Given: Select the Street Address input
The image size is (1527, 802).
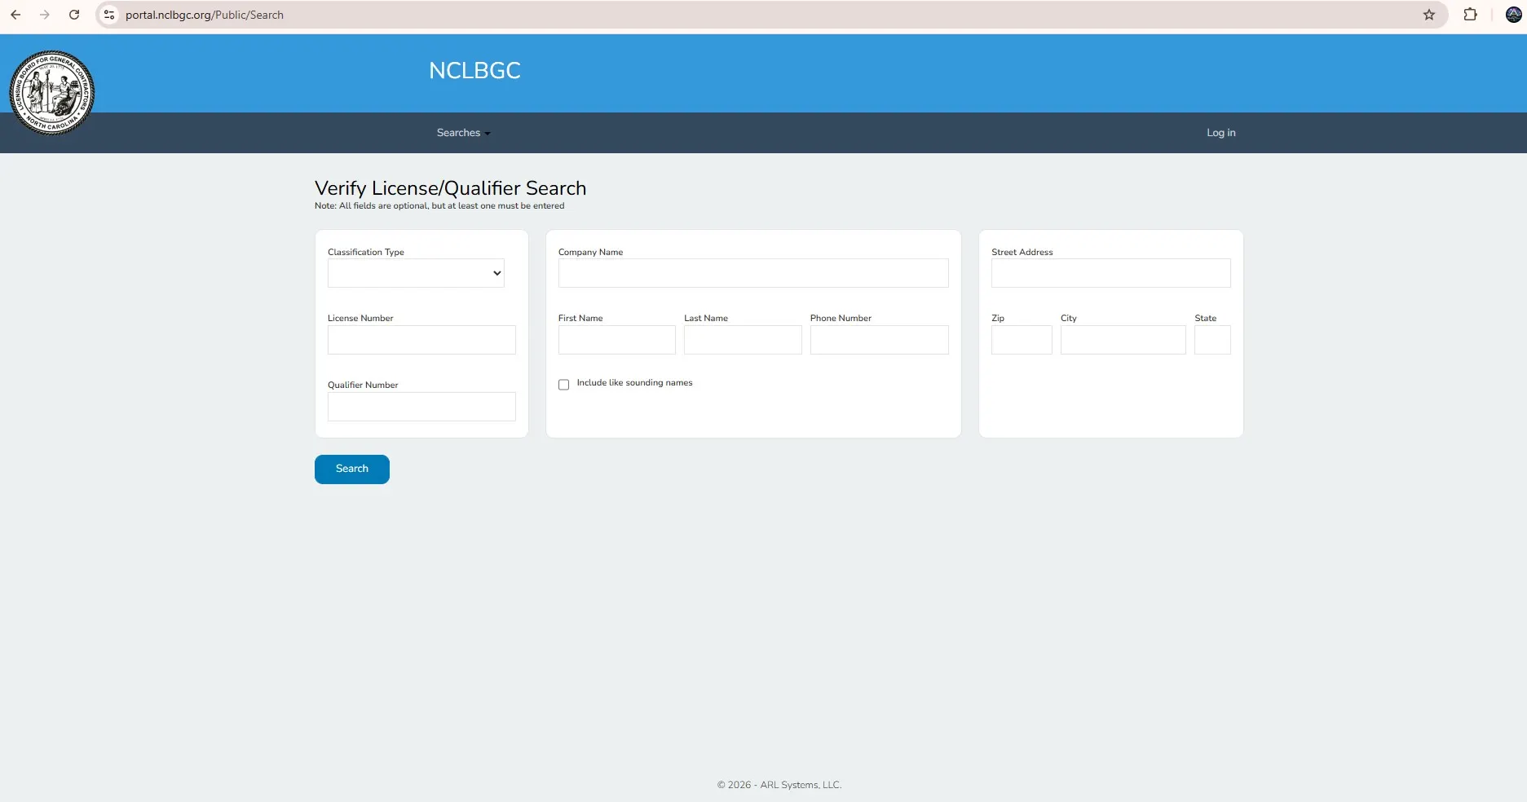Looking at the screenshot, I should point(1111,273).
